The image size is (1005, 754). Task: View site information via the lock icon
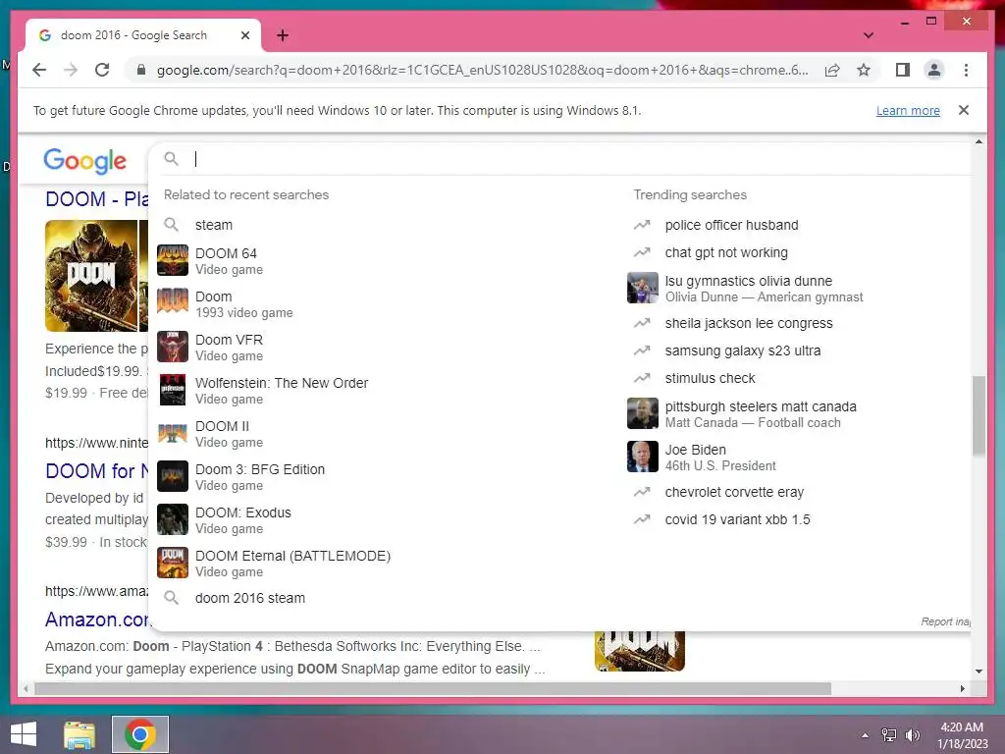click(141, 70)
